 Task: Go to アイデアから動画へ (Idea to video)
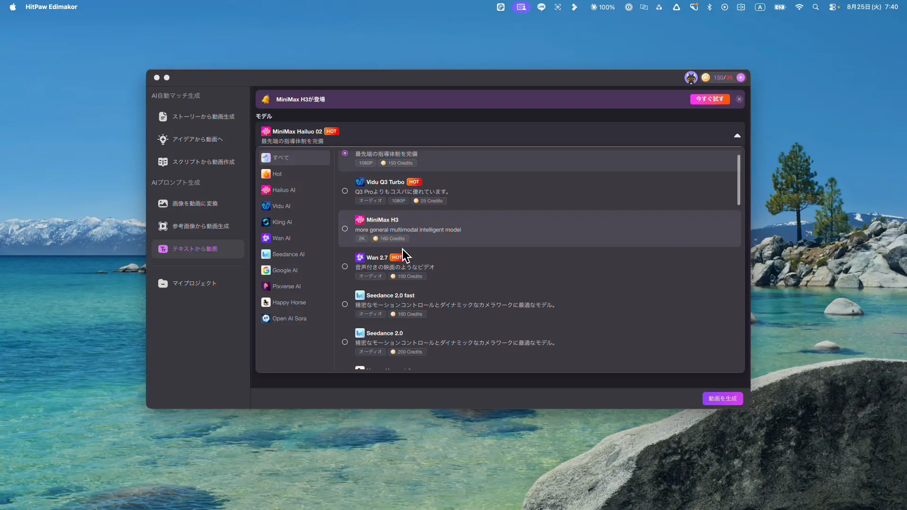pos(197,139)
